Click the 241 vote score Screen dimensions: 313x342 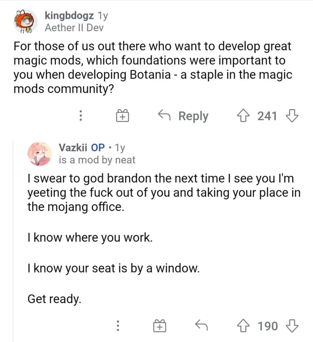coord(267,116)
